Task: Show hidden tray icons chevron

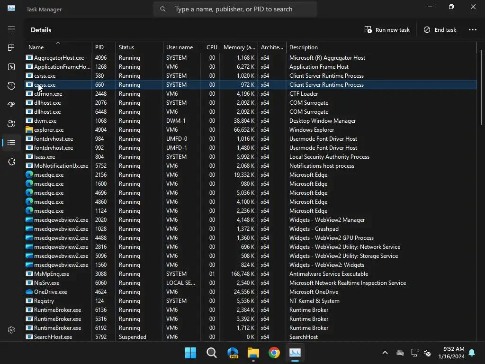Action: pos(385,353)
